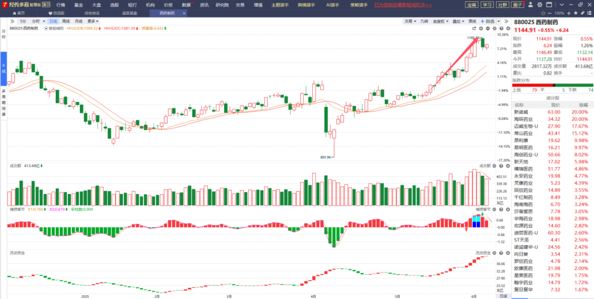This screenshot has width=594, height=299.
Task: Switch to the 超级复盘 tab
Action: (x=130, y=13)
